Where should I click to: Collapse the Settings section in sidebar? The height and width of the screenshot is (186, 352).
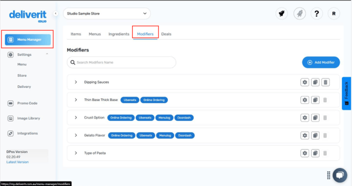click(x=47, y=54)
